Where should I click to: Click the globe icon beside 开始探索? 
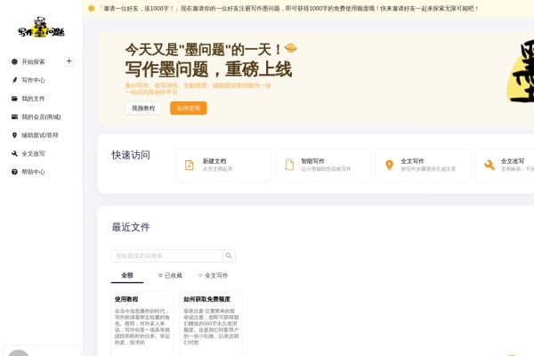pos(14,61)
